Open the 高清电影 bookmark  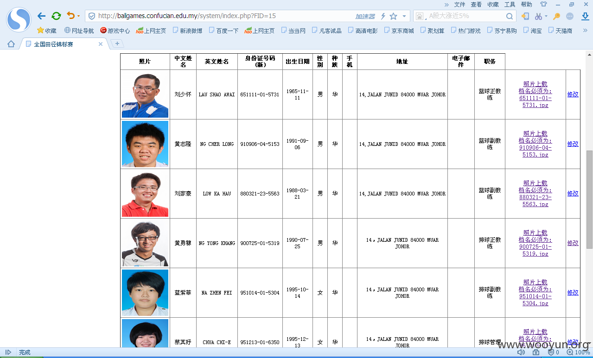363,31
